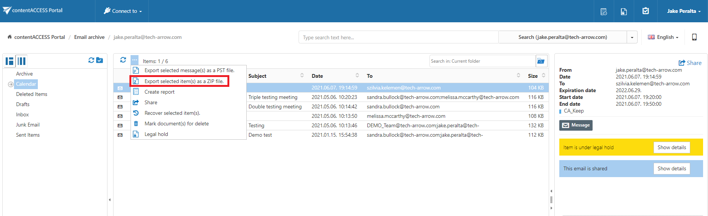Click the mobile device icon near language selector

pos(694,37)
